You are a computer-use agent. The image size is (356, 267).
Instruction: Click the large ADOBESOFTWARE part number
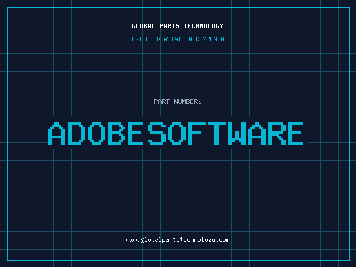point(175,133)
